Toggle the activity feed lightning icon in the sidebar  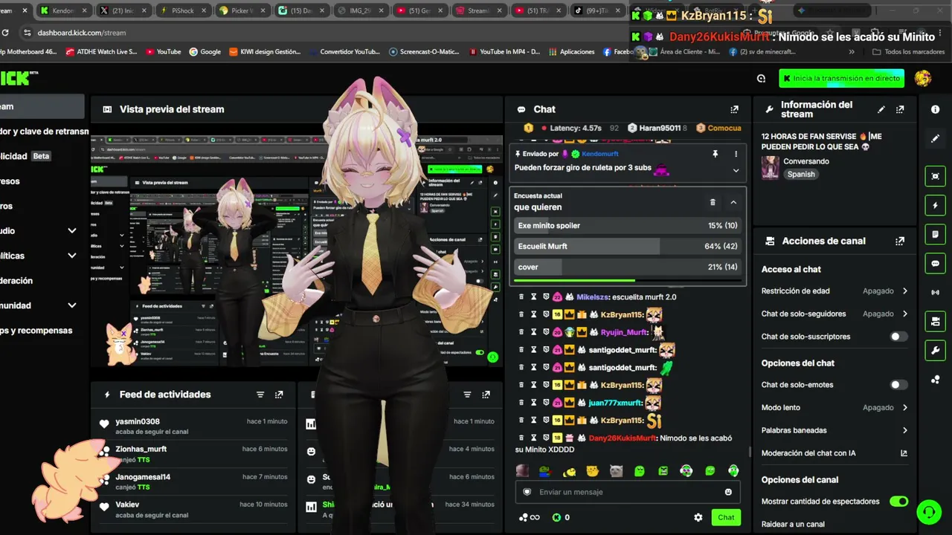click(935, 205)
